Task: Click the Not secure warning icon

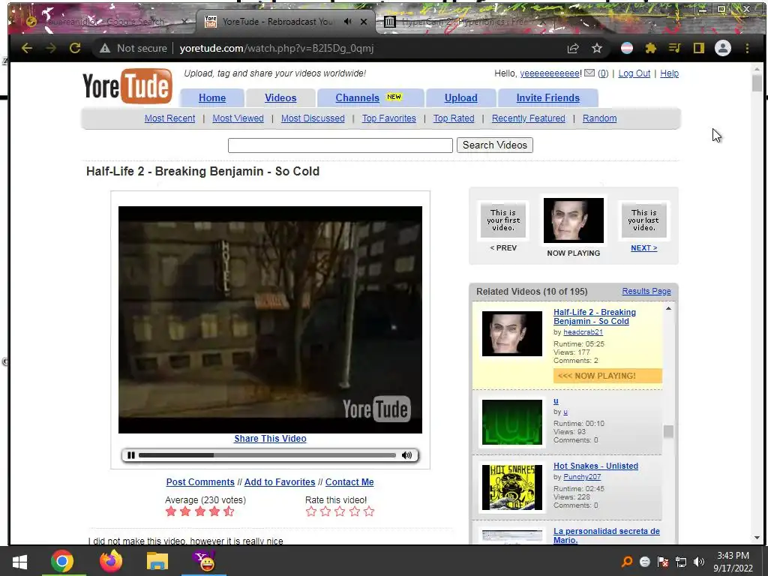Action: (105, 48)
